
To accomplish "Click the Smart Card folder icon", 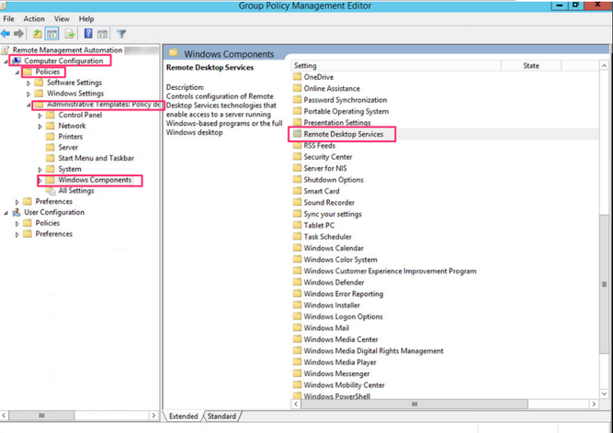I will (298, 191).
